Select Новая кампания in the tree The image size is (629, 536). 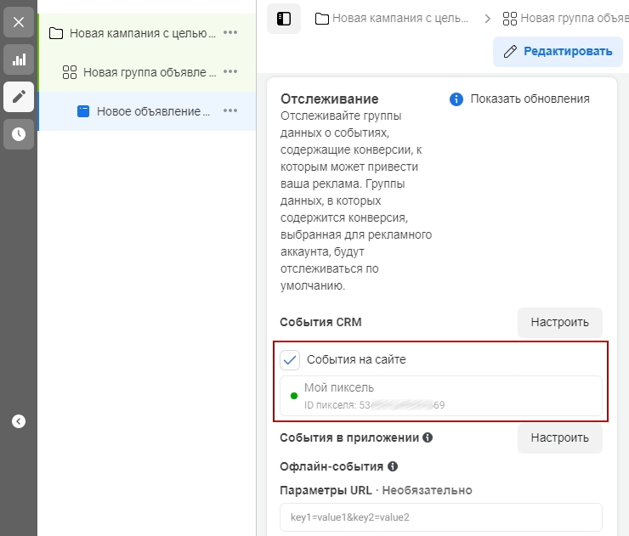click(x=134, y=33)
